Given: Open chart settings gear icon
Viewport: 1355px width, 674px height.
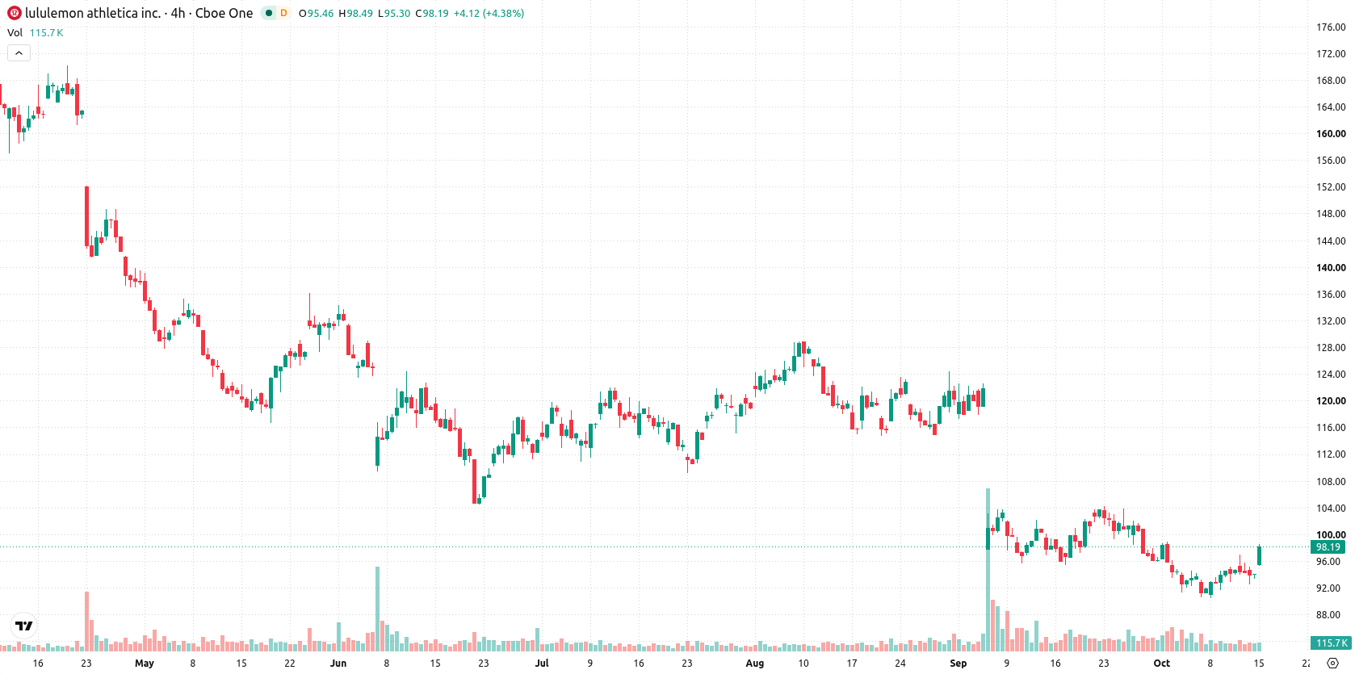Looking at the screenshot, I should point(1332,663).
